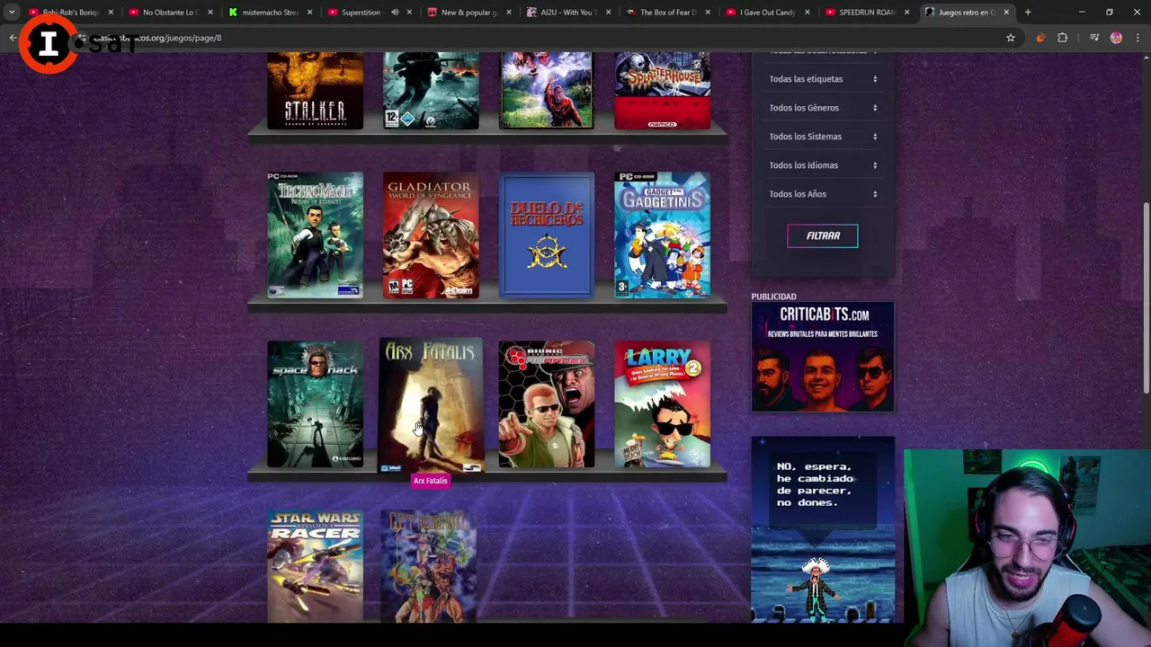Mute the Superstition tab via speaker icon
This screenshot has width=1151, height=647.
coord(395,13)
